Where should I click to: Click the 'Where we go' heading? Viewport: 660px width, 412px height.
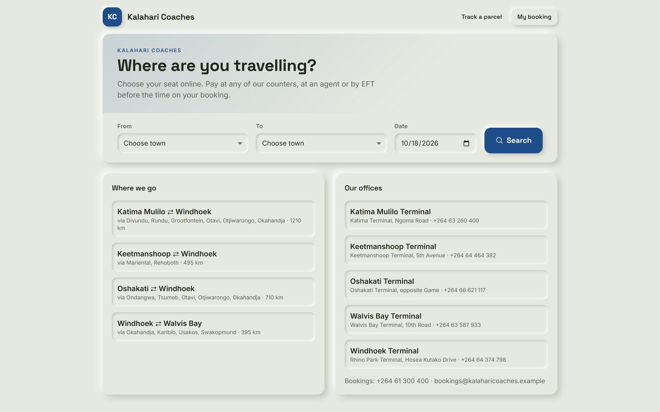[x=134, y=188]
